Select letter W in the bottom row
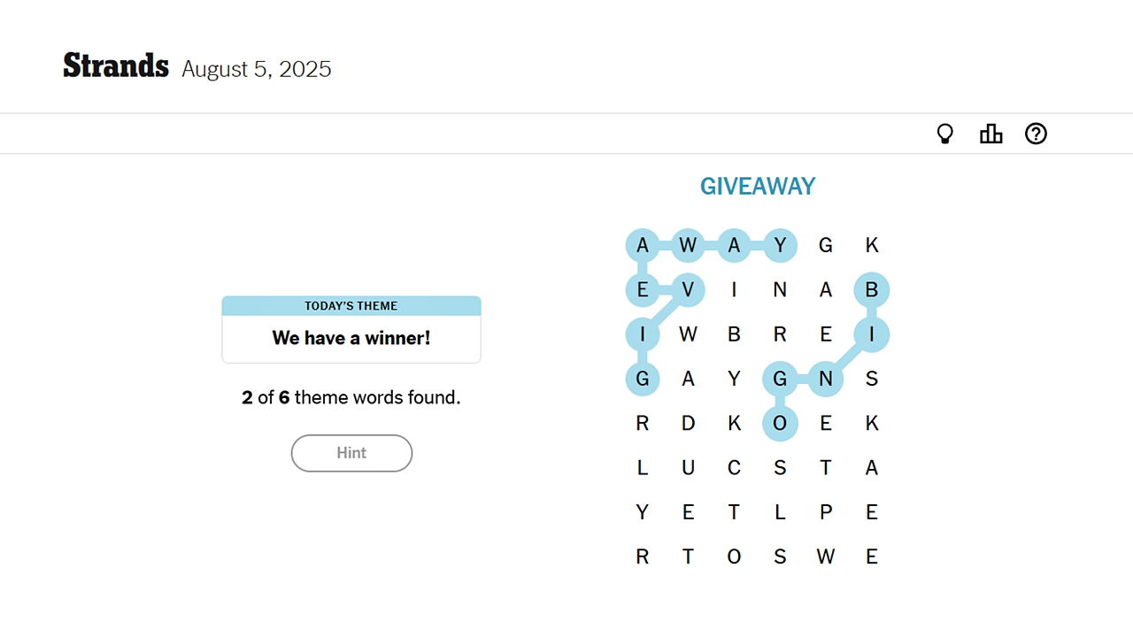The height and width of the screenshot is (637, 1133). 826,556
